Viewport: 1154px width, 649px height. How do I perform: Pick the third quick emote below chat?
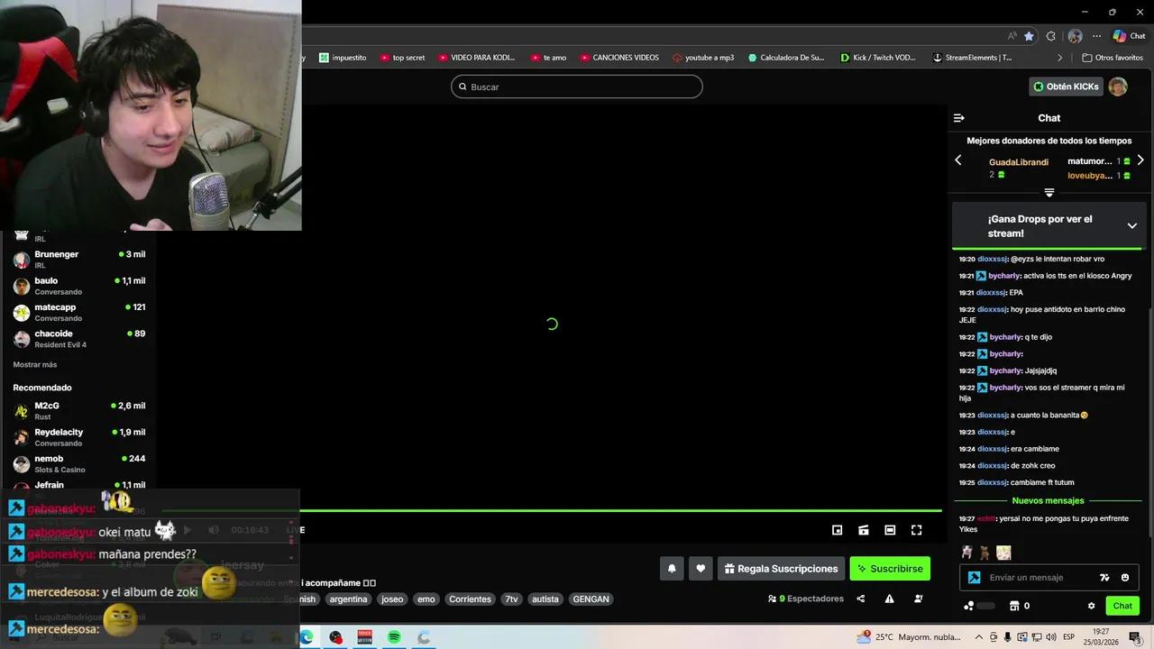click(1003, 553)
